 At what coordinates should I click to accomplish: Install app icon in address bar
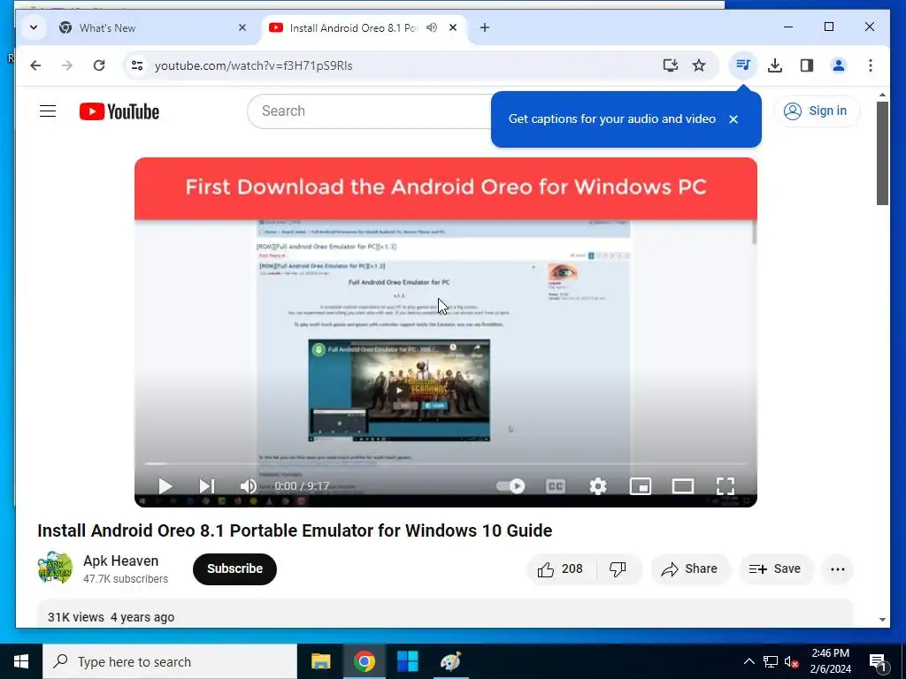coord(671,65)
